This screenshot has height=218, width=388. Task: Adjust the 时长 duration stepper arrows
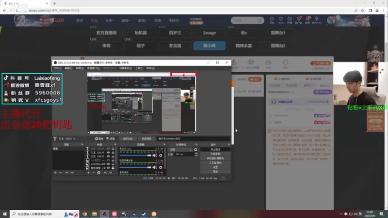click(196, 154)
